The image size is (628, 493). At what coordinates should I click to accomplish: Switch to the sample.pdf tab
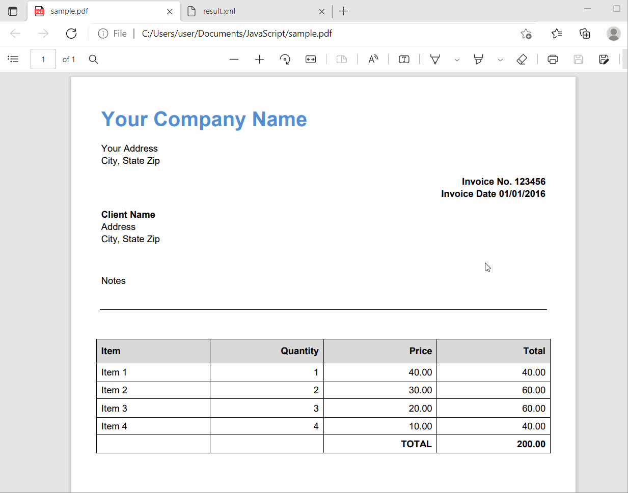[104, 11]
